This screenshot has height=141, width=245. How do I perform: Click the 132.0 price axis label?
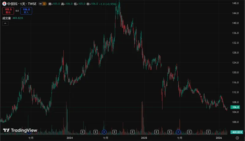[x=236, y=43]
